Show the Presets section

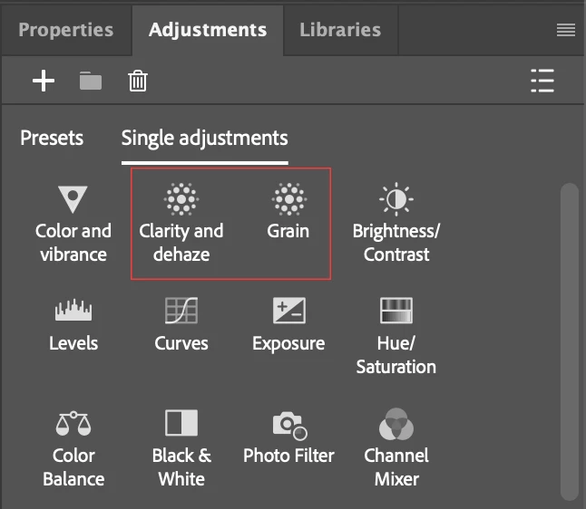52,138
